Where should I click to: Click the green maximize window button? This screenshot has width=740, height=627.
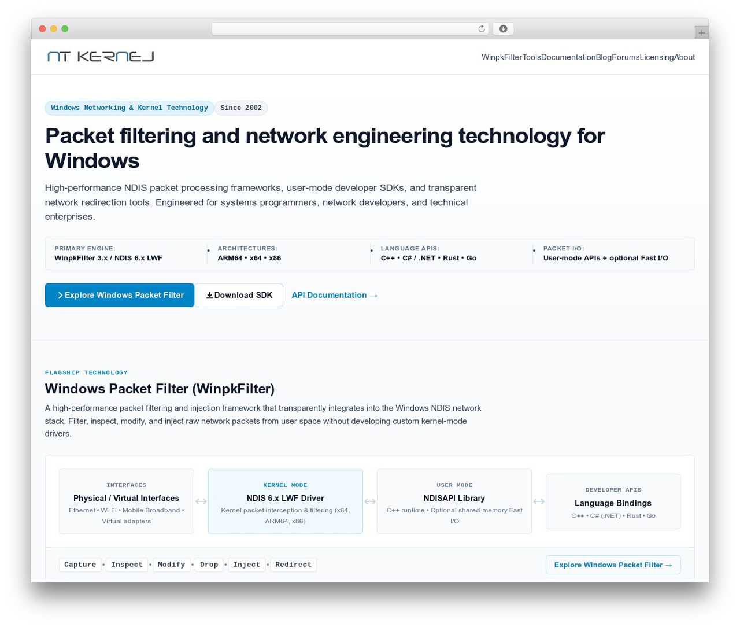point(65,29)
